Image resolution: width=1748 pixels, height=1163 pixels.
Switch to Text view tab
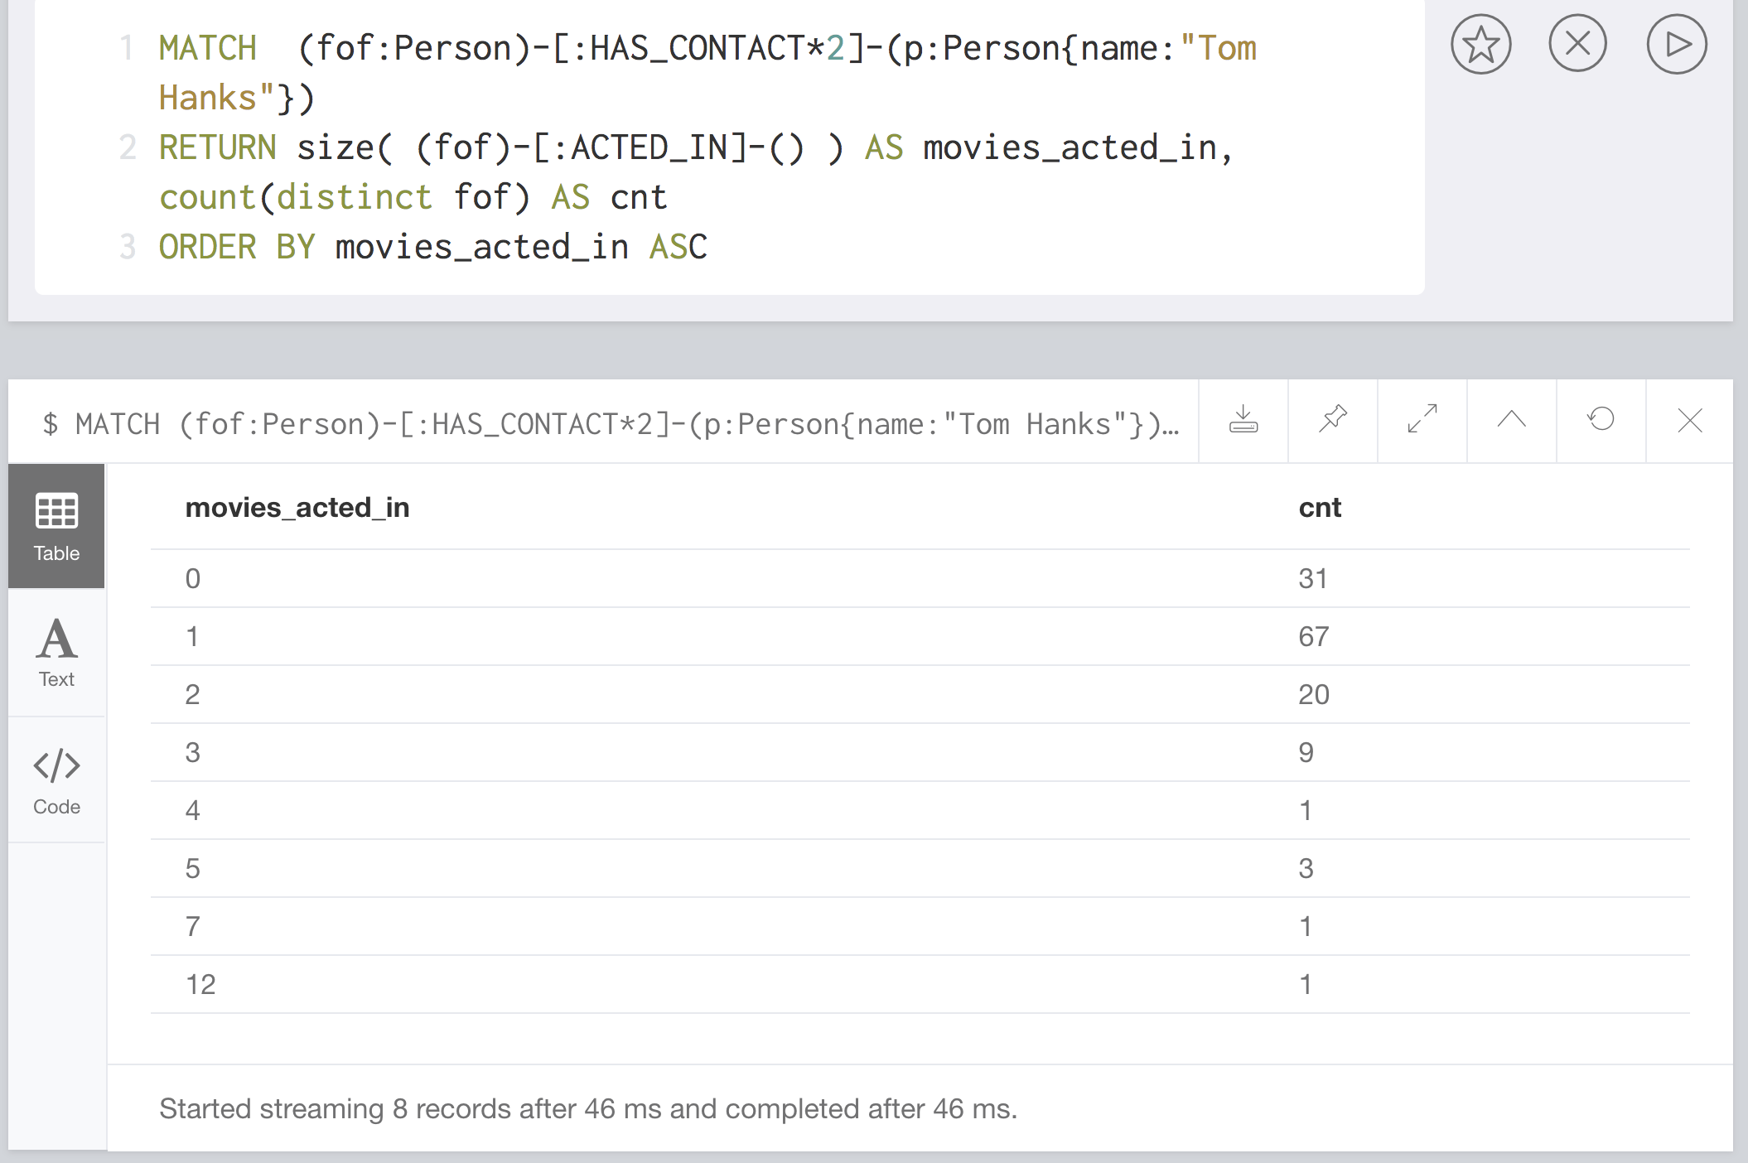click(56, 653)
